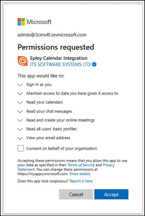Screen dimensions: 145x216
Task: Open the Terms of Service link
Action: [x=81, y=165]
